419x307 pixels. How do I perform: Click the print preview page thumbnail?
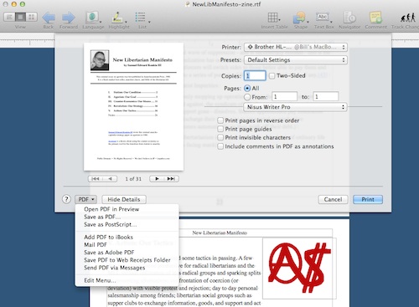pos(133,106)
